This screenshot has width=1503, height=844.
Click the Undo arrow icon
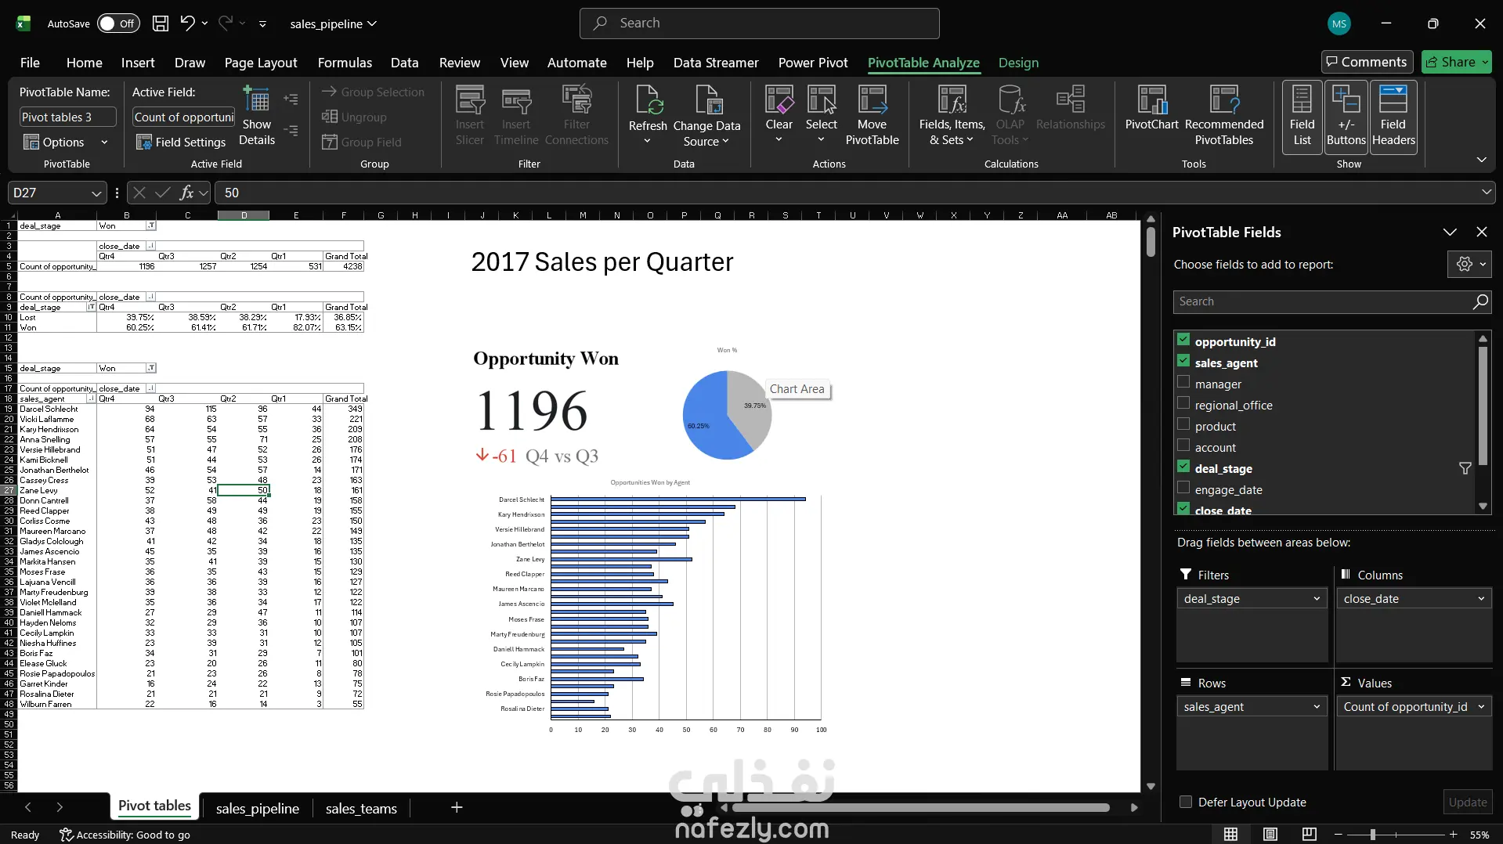(187, 23)
